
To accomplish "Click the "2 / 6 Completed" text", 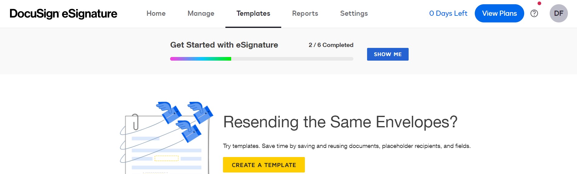I will point(331,45).
